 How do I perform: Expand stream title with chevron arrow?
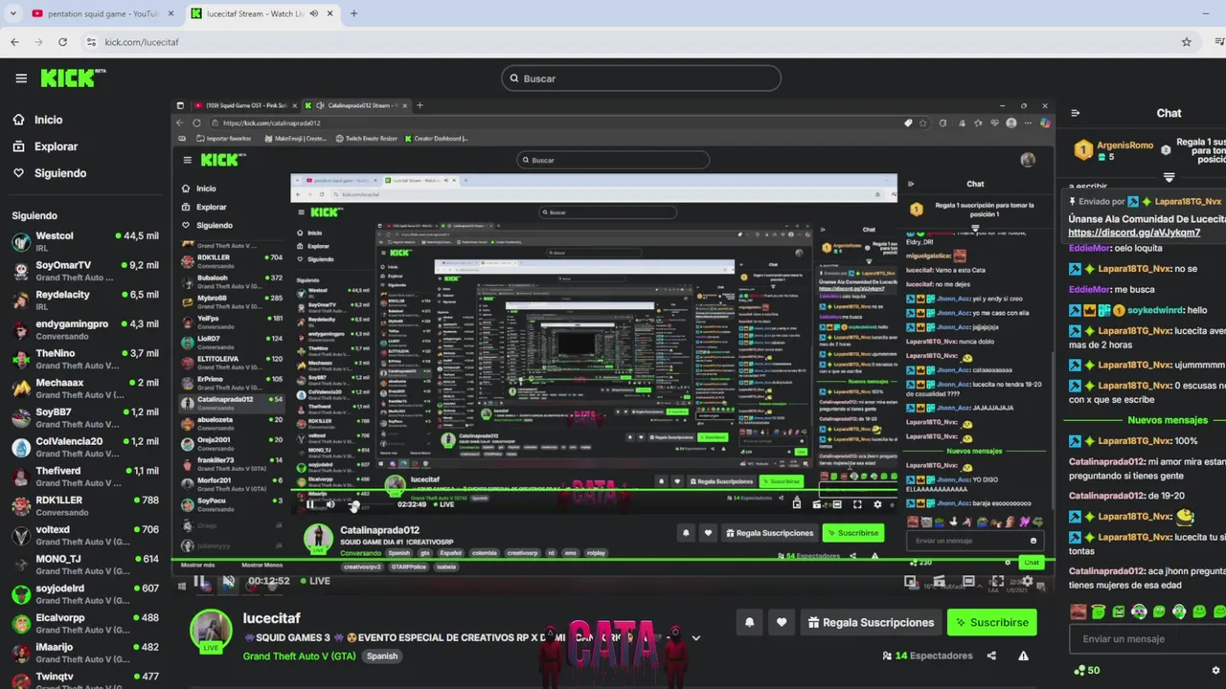[696, 637]
